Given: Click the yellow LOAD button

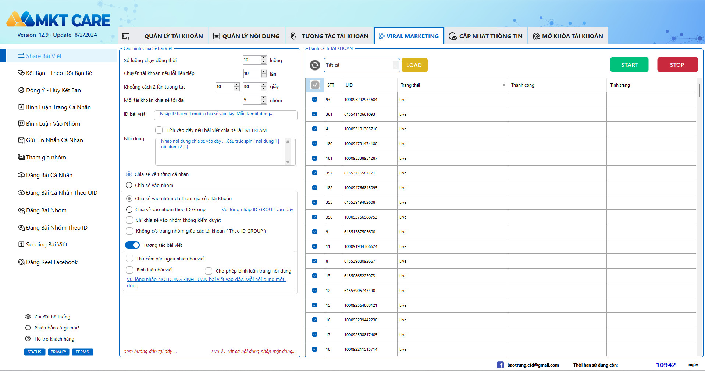Looking at the screenshot, I should (414, 65).
